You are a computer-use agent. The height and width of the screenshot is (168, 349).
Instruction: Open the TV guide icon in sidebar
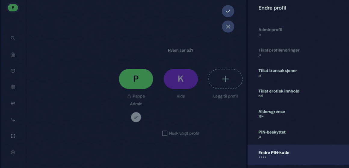13,71
